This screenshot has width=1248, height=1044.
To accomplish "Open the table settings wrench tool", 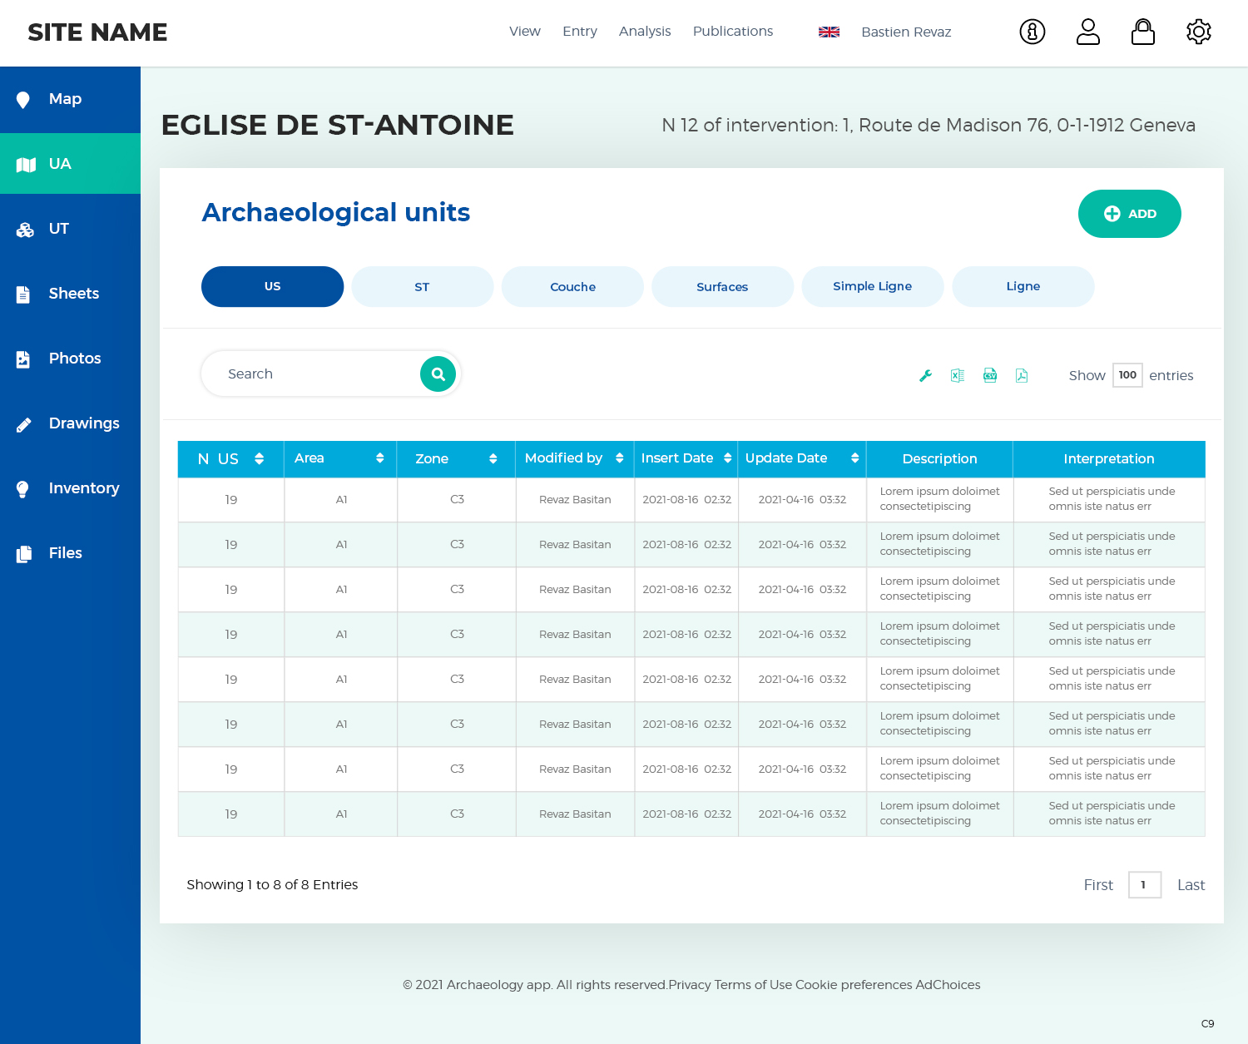I will tap(924, 375).
